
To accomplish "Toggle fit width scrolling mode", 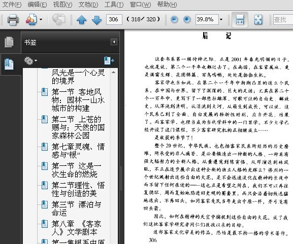I will tap(240, 20).
